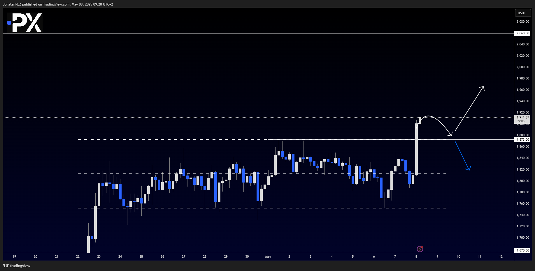Click the 2,020.00 price axis value
This screenshot has width=535, height=271.
tap(523, 56)
